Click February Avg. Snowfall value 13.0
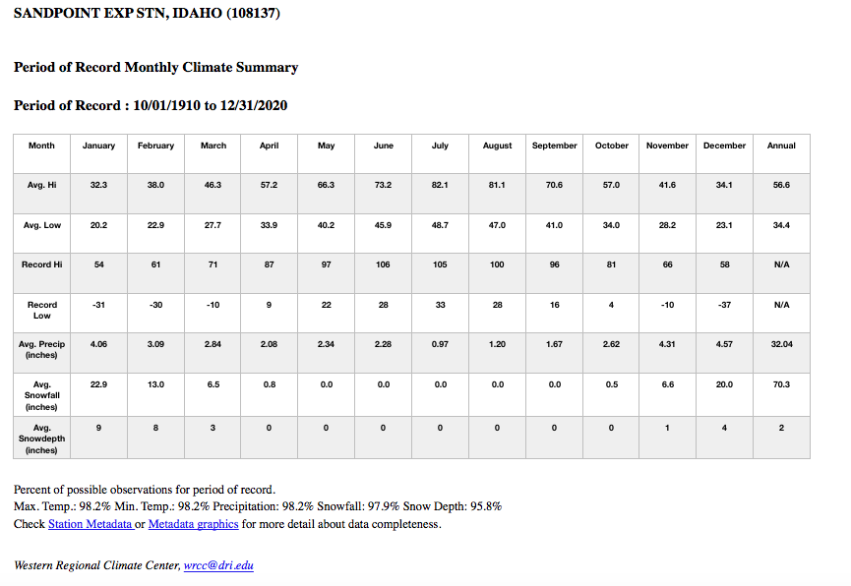The image size is (851, 586). tap(155, 384)
